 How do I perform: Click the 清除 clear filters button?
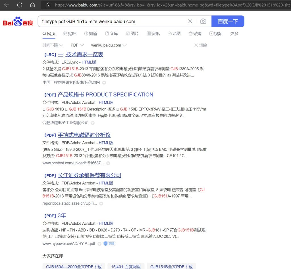click(201, 45)
